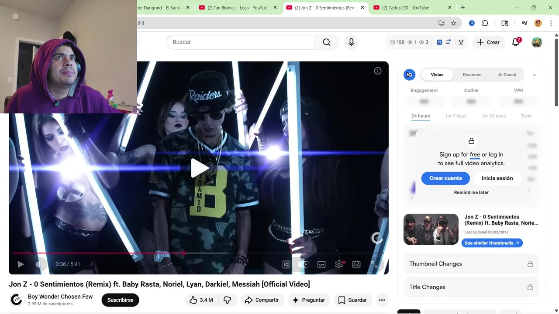This screenshot has width=559, height=314.
Task: Start voice search with the microphone icon
Action: tap(352, 42)
